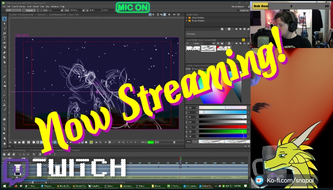Select the Brush tool

tap(5, 29)
